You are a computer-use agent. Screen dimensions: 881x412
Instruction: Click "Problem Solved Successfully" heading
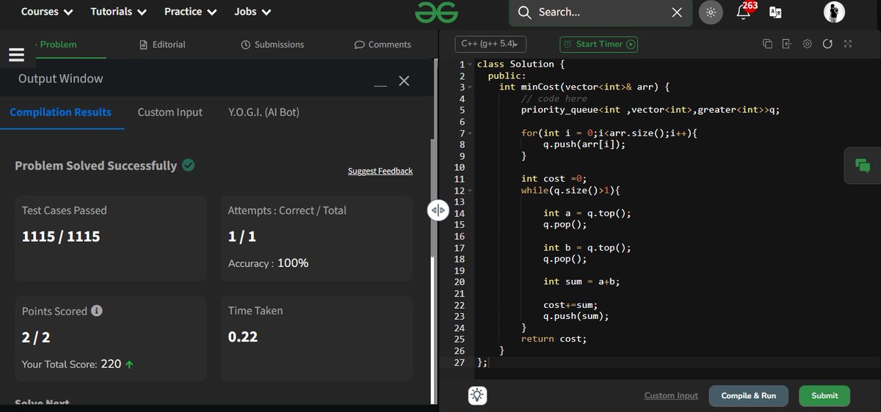click(x=95, y=166)
